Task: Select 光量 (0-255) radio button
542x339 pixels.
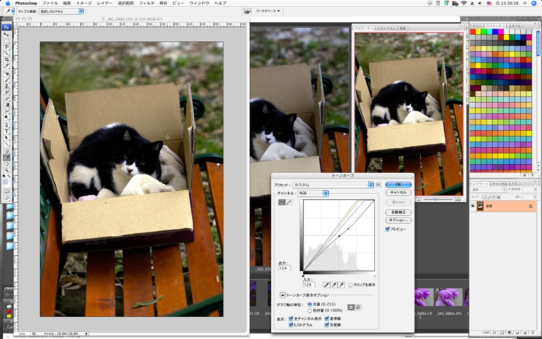Action: 310,305
